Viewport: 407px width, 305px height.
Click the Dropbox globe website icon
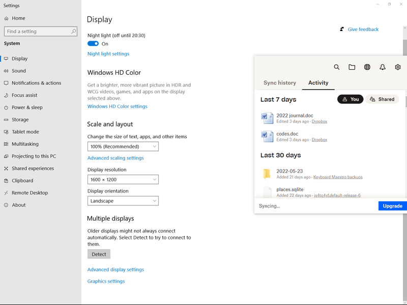pos(367,67)
